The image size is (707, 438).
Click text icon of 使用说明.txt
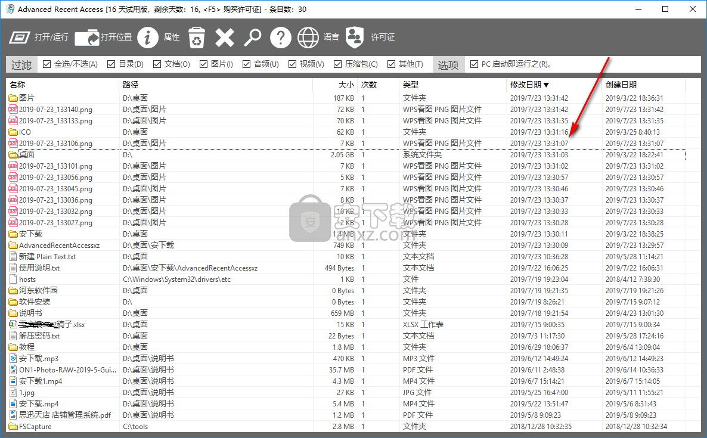click(x=13, y=268)
